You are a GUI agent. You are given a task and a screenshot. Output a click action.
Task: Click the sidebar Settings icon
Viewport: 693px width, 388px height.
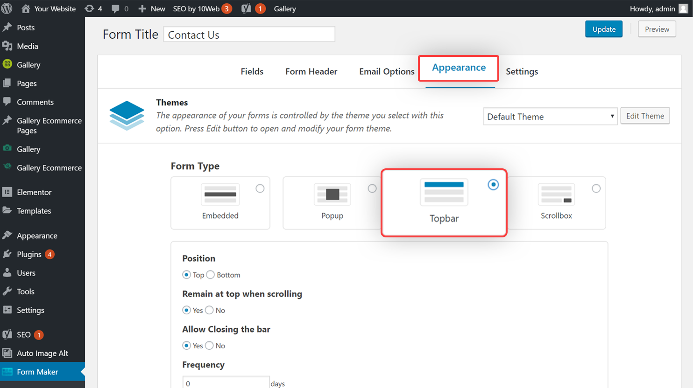[x=7, y=310]
